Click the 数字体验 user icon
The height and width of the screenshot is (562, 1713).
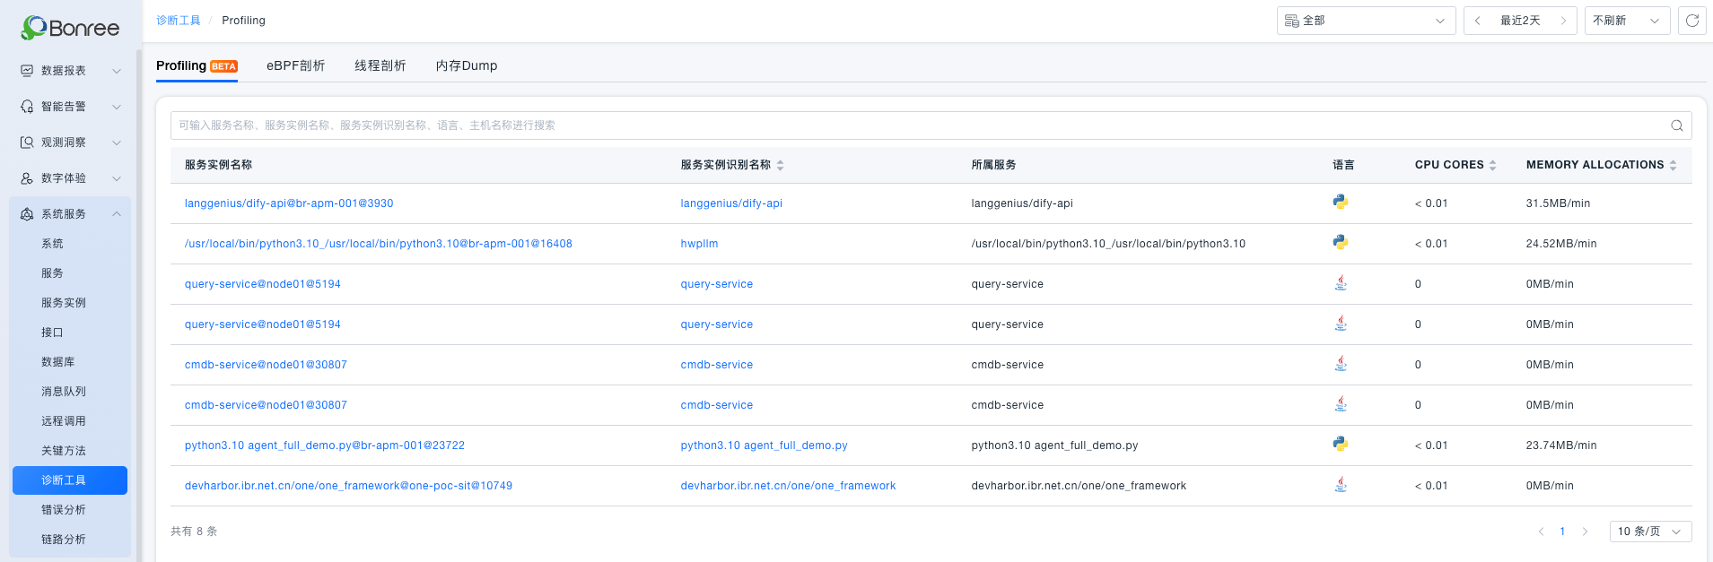point(27,178)
